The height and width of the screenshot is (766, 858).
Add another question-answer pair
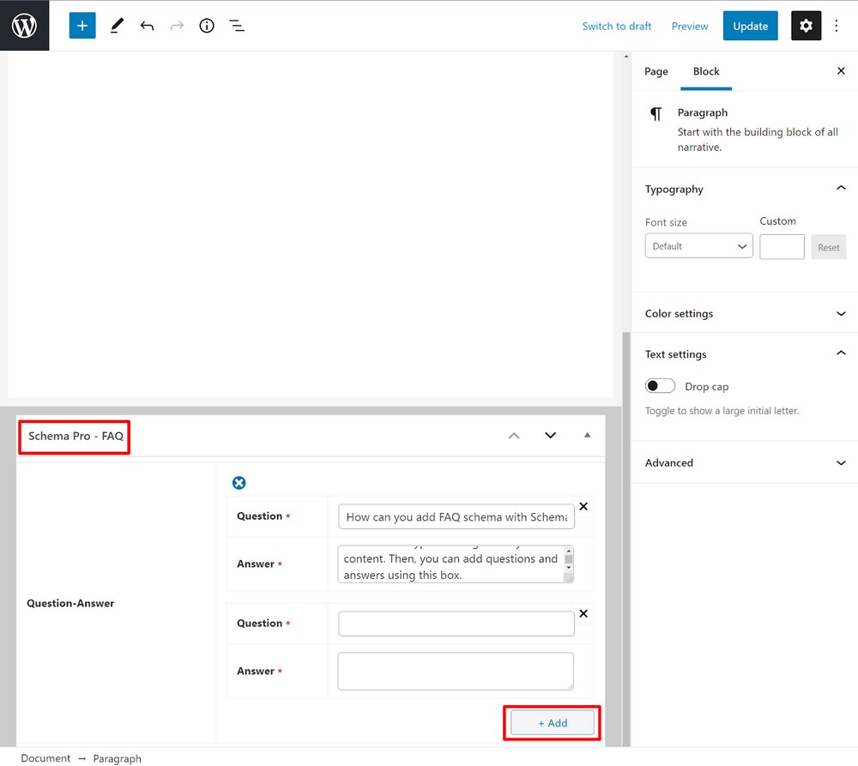[552, 723]
